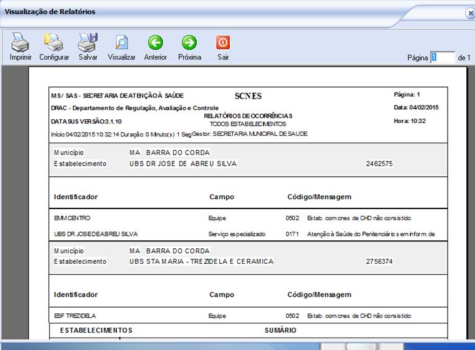Click the ESTABELECIMENTOS heading

(96, 330)
